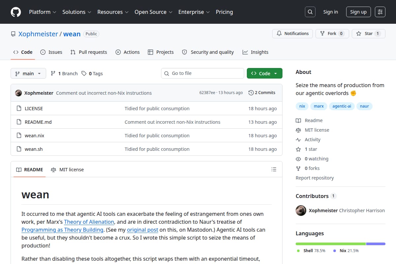Star the wean repository

pos(368,33)
